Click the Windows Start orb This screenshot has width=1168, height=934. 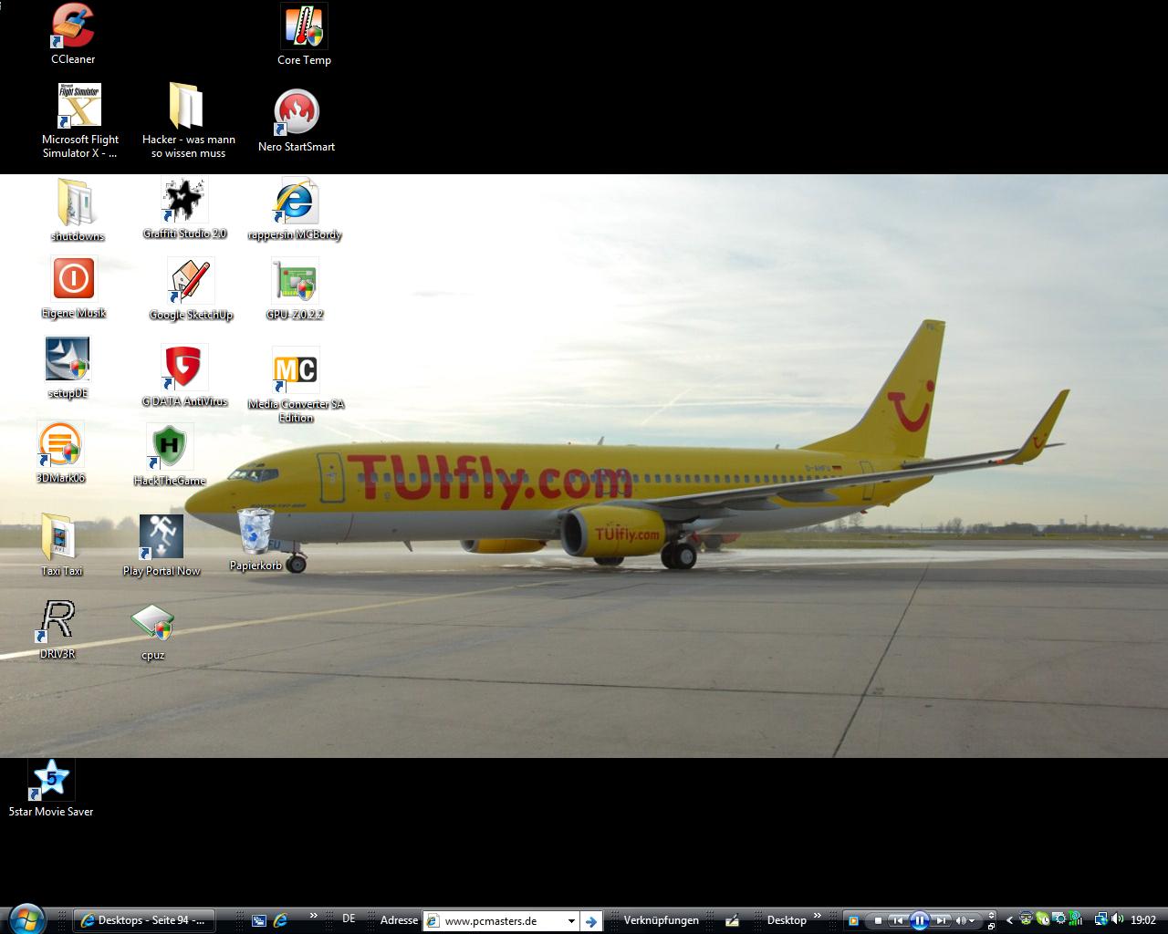(x=25, y=919)
